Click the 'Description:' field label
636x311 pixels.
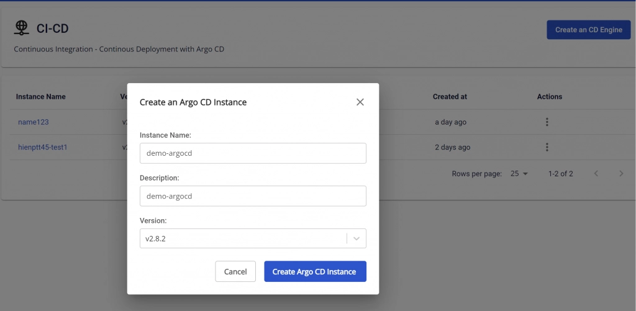[x=160, y=178]
